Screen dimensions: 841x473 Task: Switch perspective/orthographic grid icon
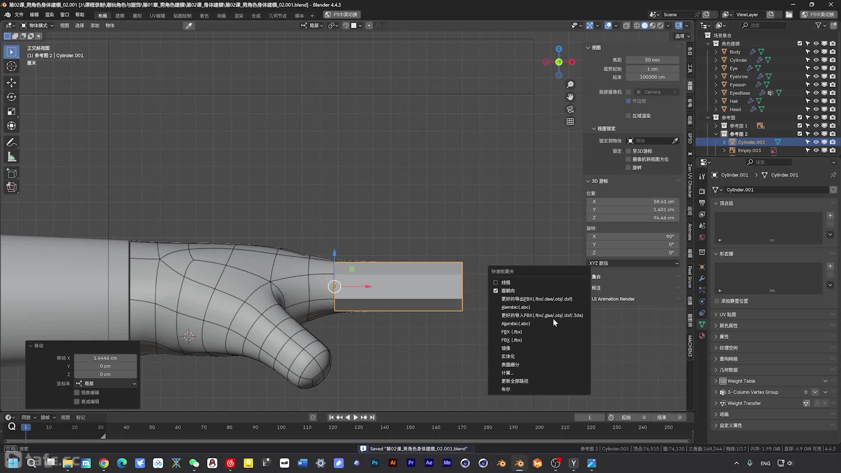coord(570,121)
